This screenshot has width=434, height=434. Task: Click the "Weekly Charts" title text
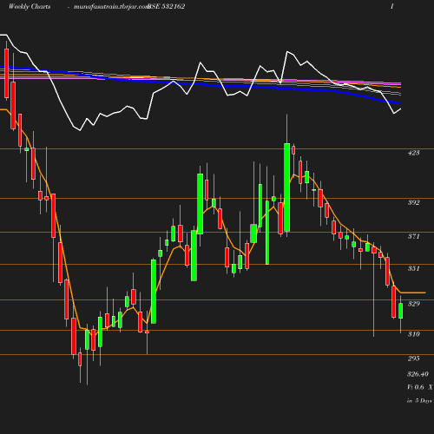(x=30, y=6)
